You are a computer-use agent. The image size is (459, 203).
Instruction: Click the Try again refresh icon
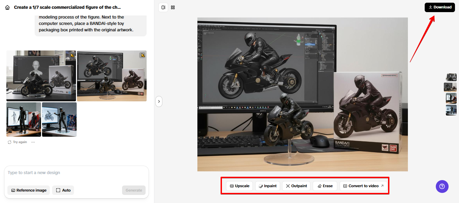click(9, 142)
